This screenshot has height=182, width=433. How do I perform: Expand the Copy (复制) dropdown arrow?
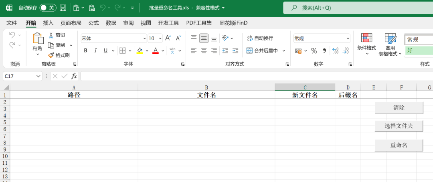[71, 45]
